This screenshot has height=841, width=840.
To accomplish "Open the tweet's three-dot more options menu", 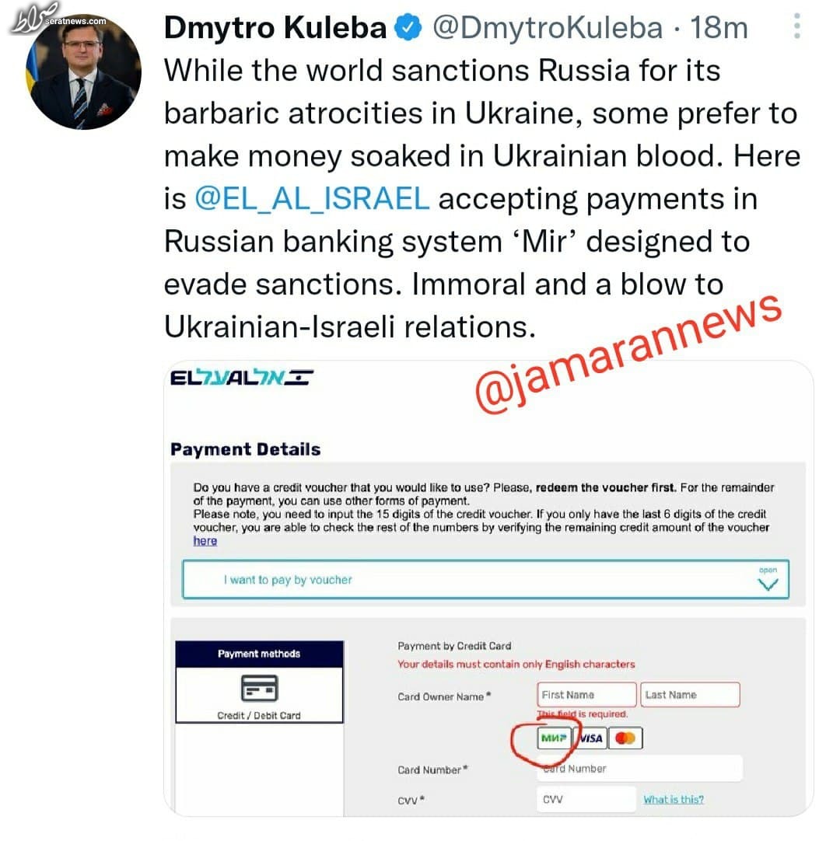I will (797, 26).
